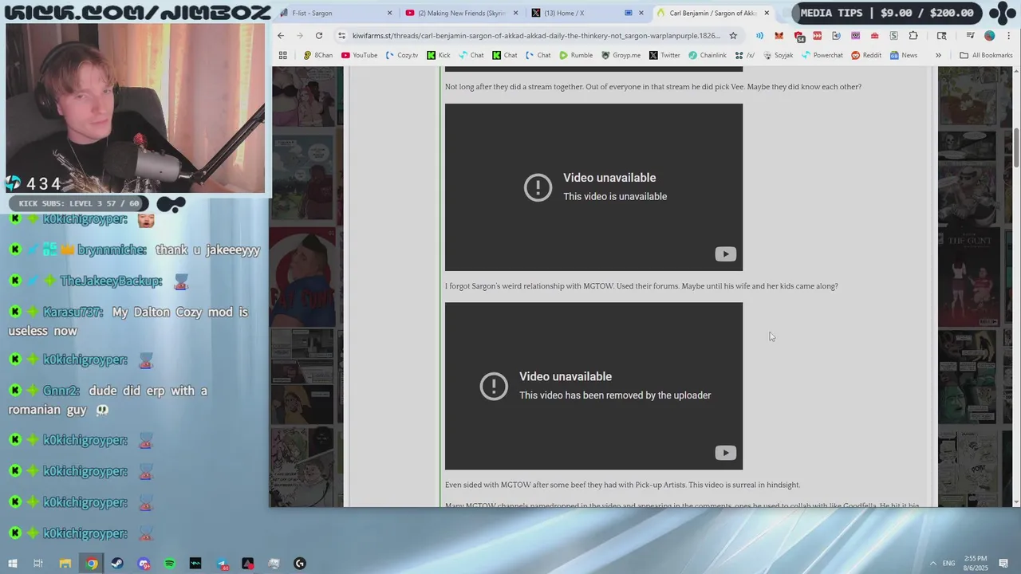Open the Apps grid in bookmarks bar
The image size is (1021, 574).
click(282, 55)
